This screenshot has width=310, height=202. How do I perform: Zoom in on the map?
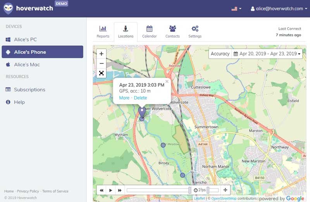102,54
